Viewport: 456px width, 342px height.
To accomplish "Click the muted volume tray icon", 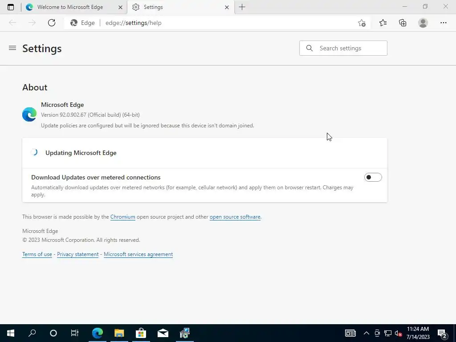I will point(399,333).
